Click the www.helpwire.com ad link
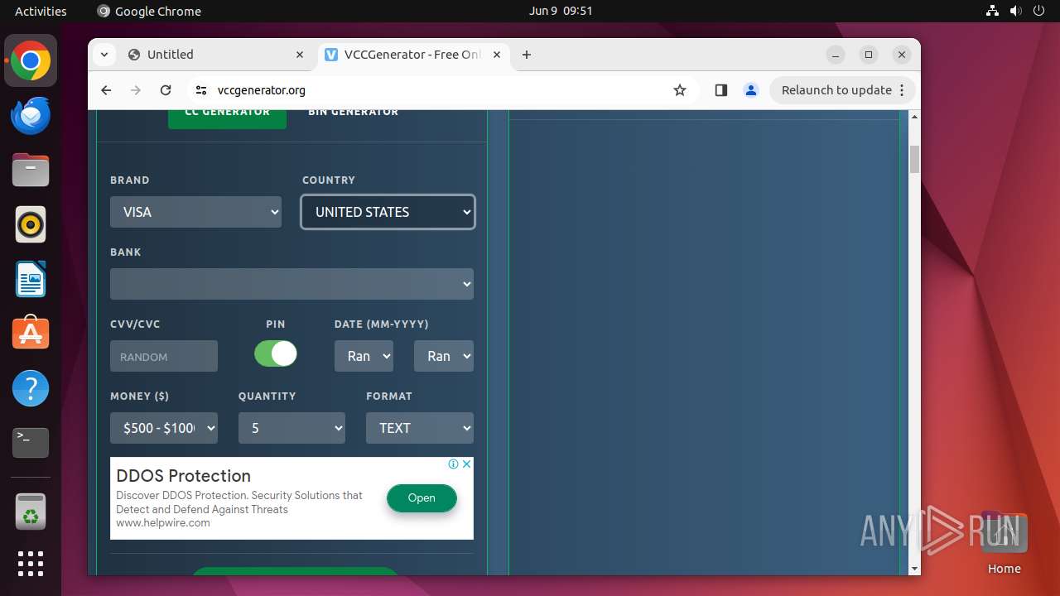This screenshot has height=596, width=1060. 163,523
